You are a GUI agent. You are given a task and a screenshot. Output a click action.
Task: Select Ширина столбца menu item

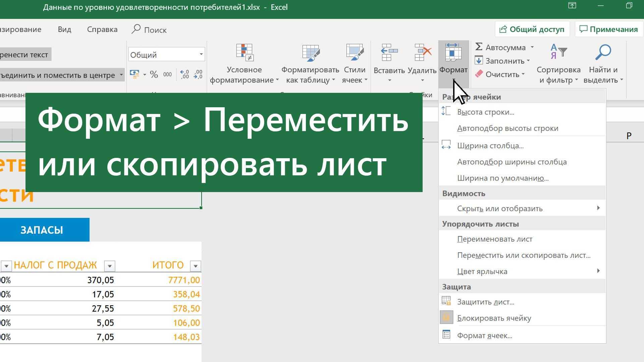click(522, 145)
